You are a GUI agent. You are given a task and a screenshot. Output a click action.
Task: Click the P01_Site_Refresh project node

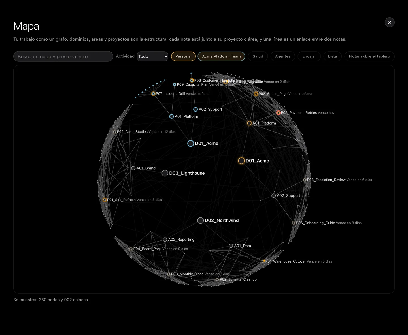point(105,200)
